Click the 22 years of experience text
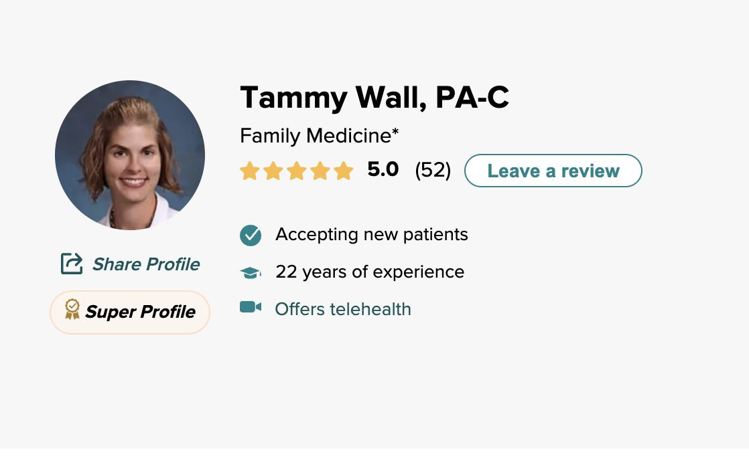Image resolution: width=749 pixels, height=467 pixels. [370, 272]
